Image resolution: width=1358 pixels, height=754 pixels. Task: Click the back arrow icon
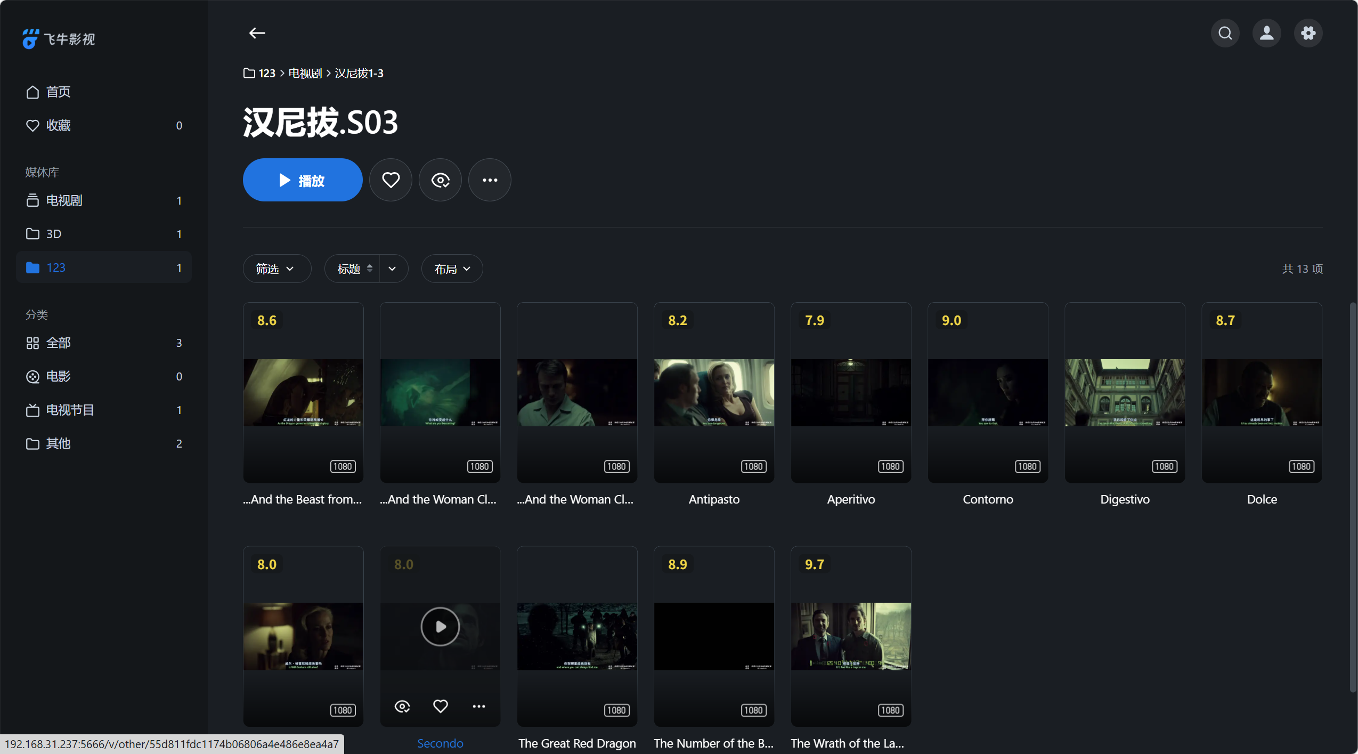point(257,33)
